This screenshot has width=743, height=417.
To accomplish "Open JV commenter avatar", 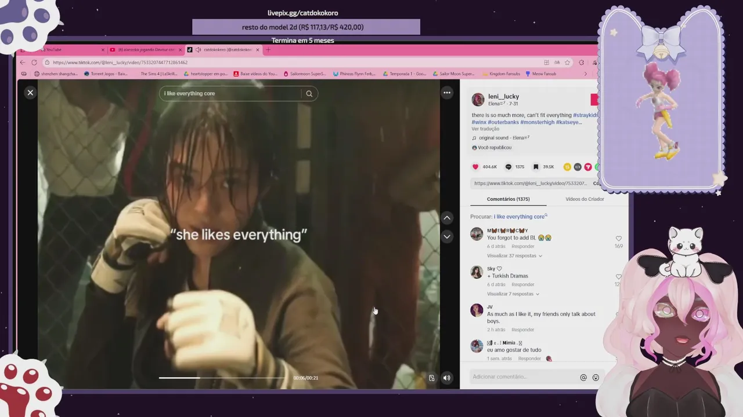I will coord(477,310).
